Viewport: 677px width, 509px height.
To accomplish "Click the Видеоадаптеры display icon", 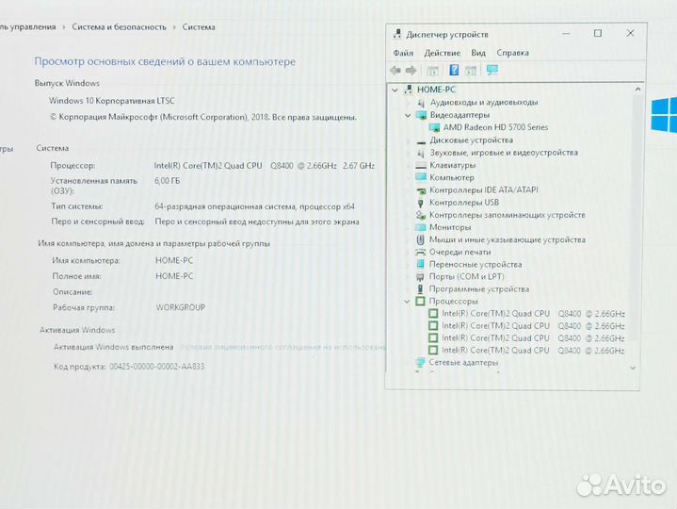I will pyautogui.click(x=421, y=115).
